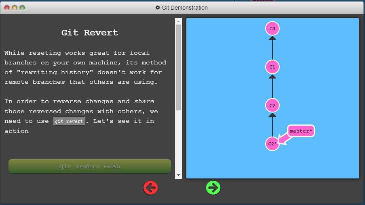Viewport: 365px width, 205px height.
Task: Select commit node C1 in the graph
Action: coord(272,67)
